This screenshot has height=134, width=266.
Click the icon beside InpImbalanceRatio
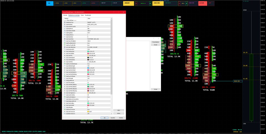[x=65, y=31]
